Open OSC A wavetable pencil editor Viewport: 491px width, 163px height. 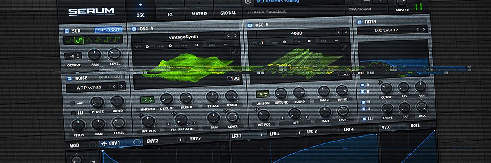coord(234,52)
